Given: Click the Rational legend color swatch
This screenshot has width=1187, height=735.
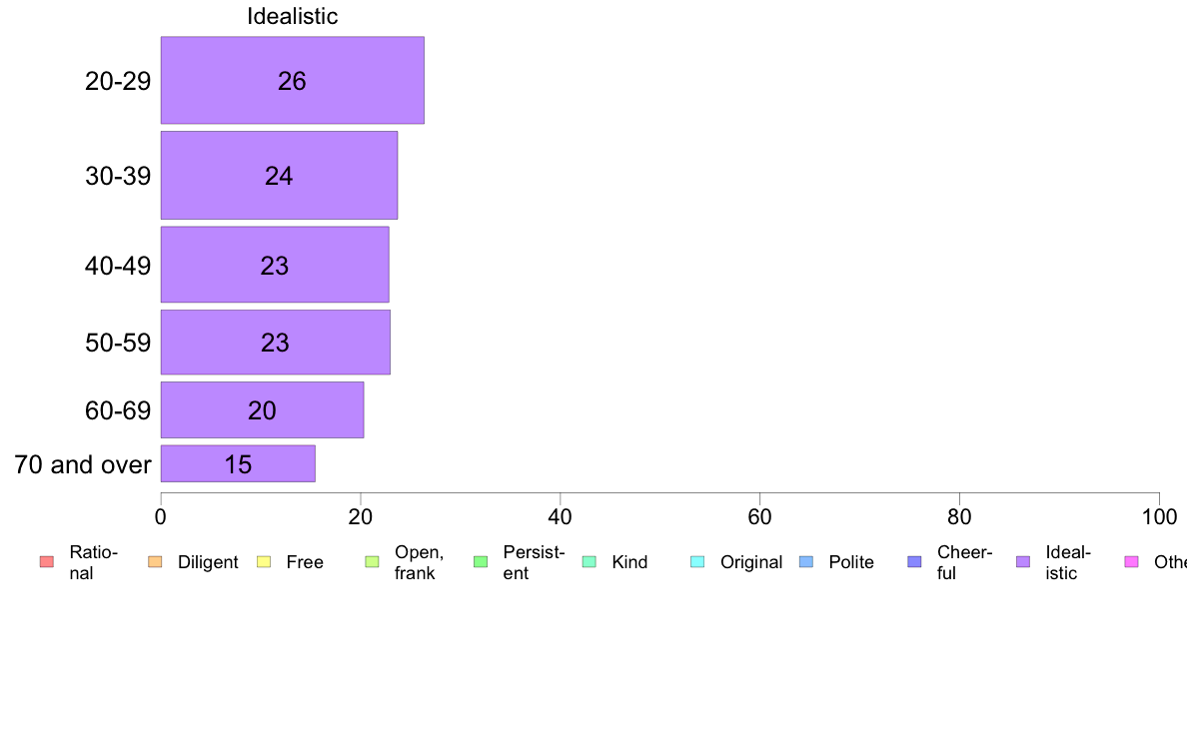Looking at the screenshot, I should point(47,561).
